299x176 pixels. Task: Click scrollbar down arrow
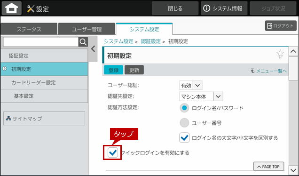[293, 170]
